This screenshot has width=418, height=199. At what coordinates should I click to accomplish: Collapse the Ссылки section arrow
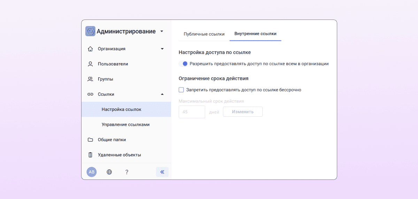click(x=162, y=94)
